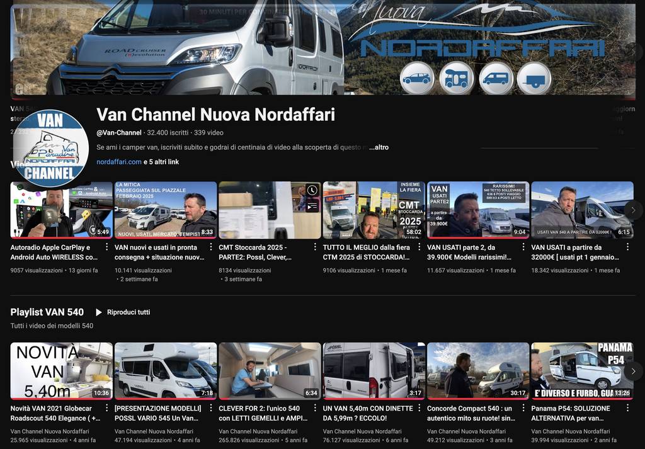Image resolution: width=645 pixels, height=449 pixels.
Task: Open the 'e 5 altri link' list
Action: click(161, 162)
